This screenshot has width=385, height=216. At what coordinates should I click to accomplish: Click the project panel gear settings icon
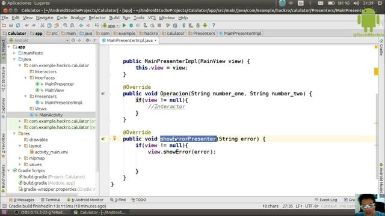(x=87, y=40)
